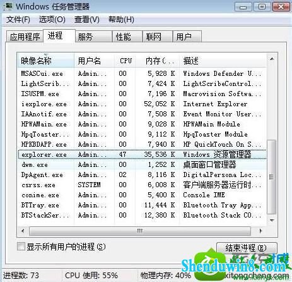Viewport: 292px width, 282px height.
Task: Select the iexplore.exe process
Action: click(142, 104)
